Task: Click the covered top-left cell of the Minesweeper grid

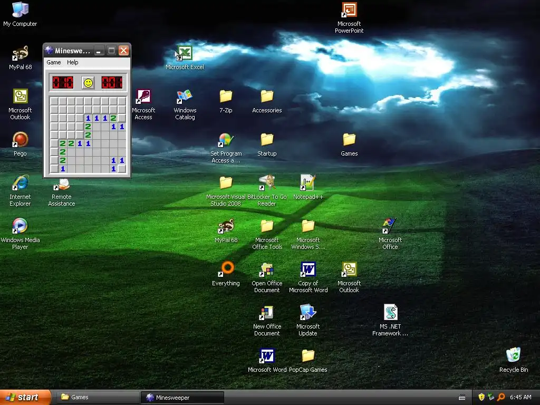Action: (54, 101)
